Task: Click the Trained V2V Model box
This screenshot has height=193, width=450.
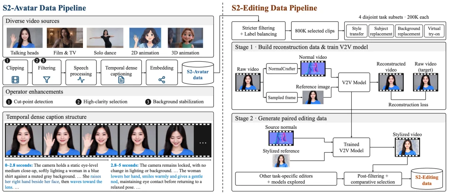Action: (352, 148)
